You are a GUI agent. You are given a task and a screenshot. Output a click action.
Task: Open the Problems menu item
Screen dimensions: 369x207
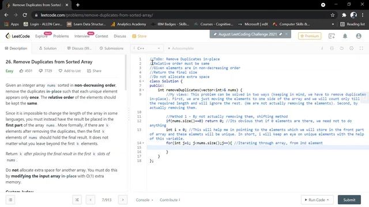click(x=61, y=36)
